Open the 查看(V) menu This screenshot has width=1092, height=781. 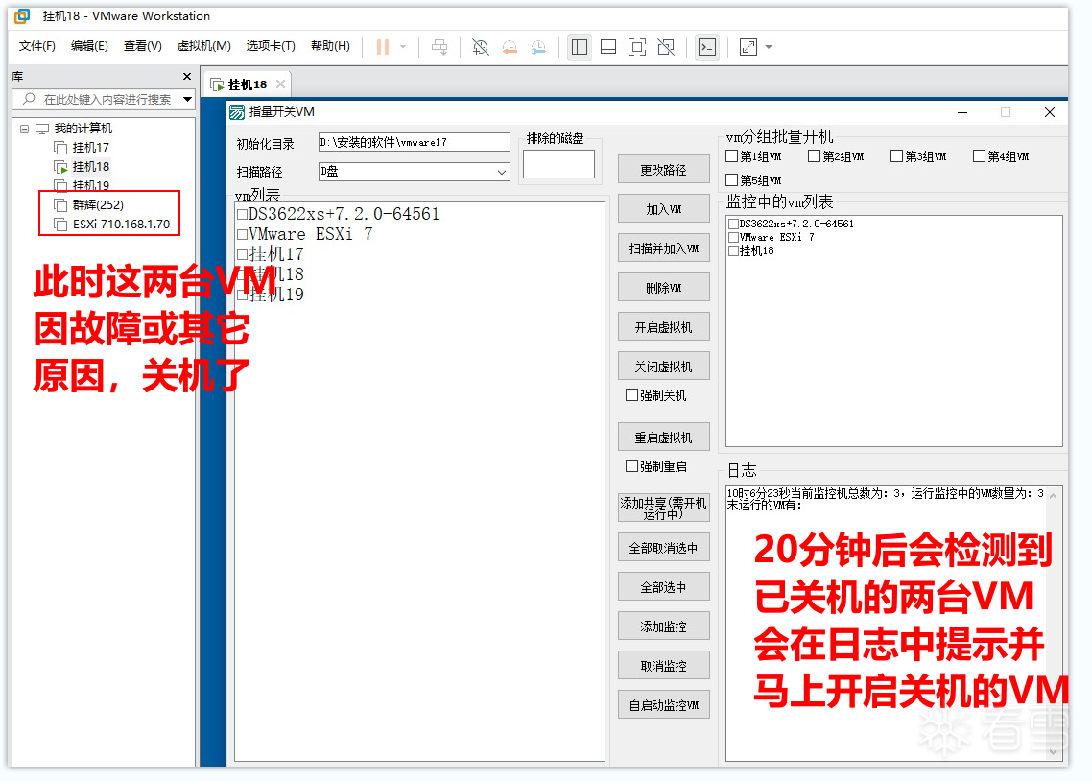(143, 46)
